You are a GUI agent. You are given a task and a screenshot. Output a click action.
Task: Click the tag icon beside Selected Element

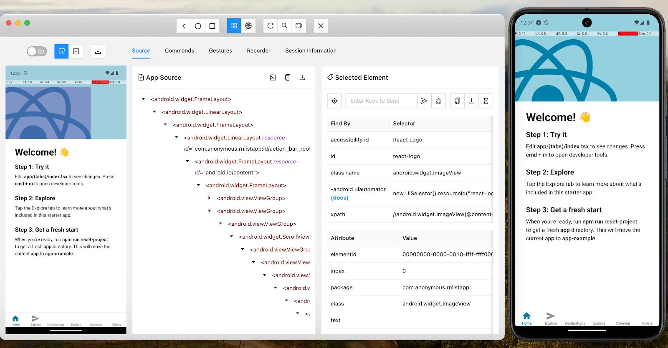coord(330,77)
